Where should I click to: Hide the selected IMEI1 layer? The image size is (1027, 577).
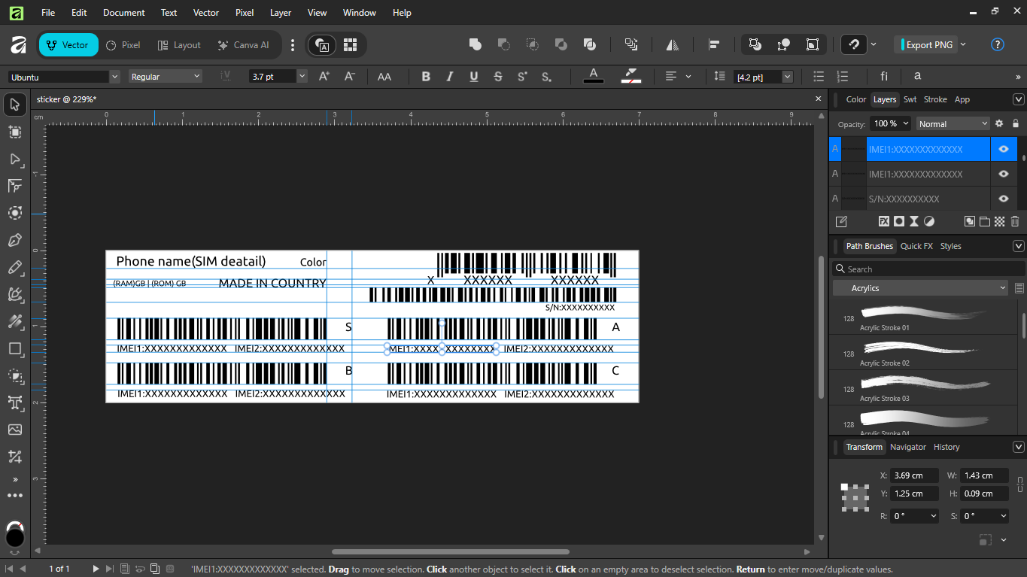point(1004,149)
